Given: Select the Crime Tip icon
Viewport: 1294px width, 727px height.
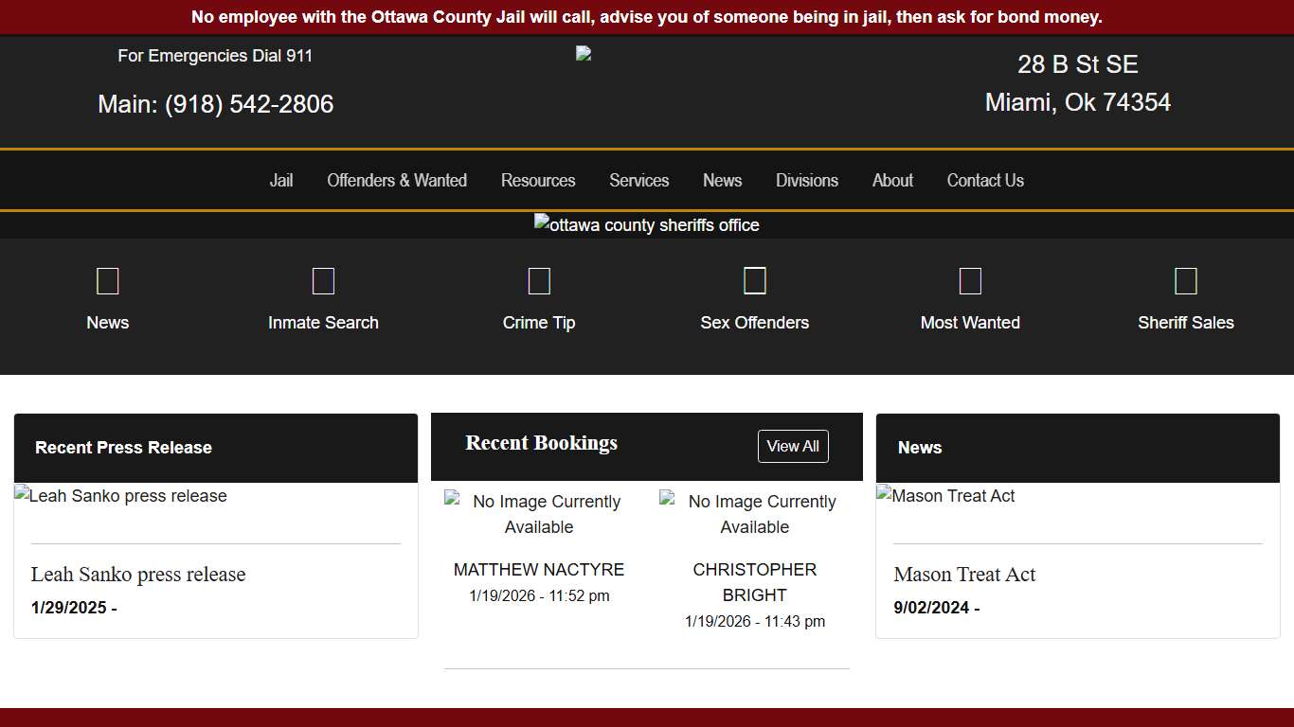Looking at the screenshot, I should coord(539,280).
